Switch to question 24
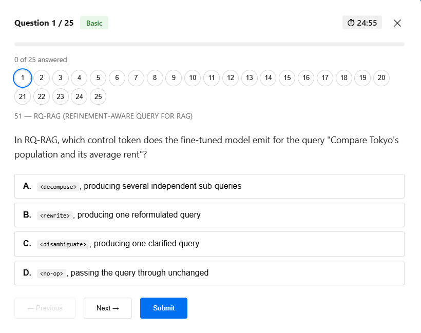Image resolution: width=421 pixels, height=333 pixels. click(79, 96)
